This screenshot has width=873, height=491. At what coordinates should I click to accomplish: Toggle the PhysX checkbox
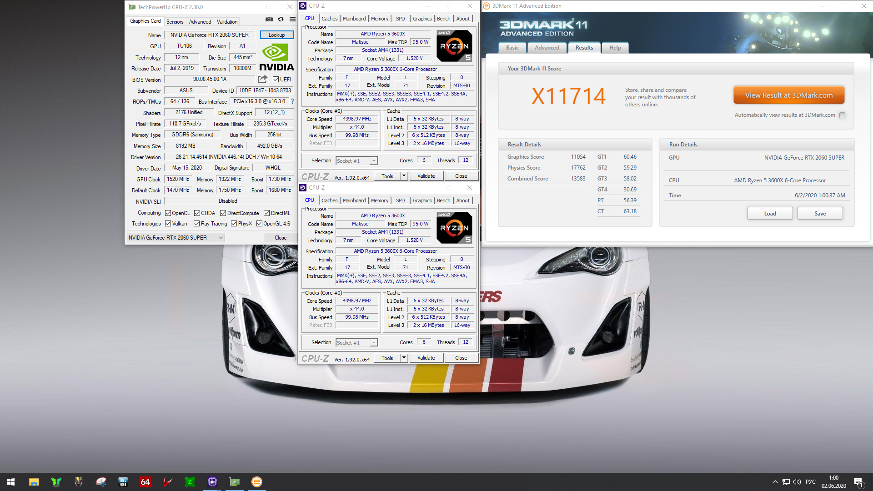click(x=234, y=224)
